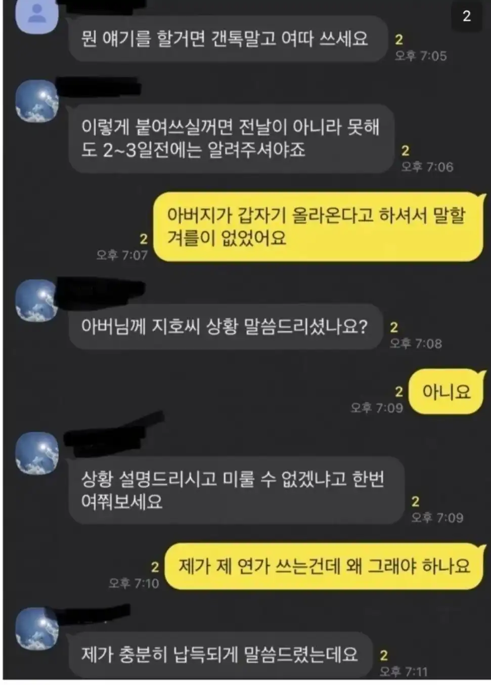Image resolution: width=491 pixels, height=685 pixels.
Task: Tap the unread count beside 오후 7:10
Action: [x=155, y=567]
